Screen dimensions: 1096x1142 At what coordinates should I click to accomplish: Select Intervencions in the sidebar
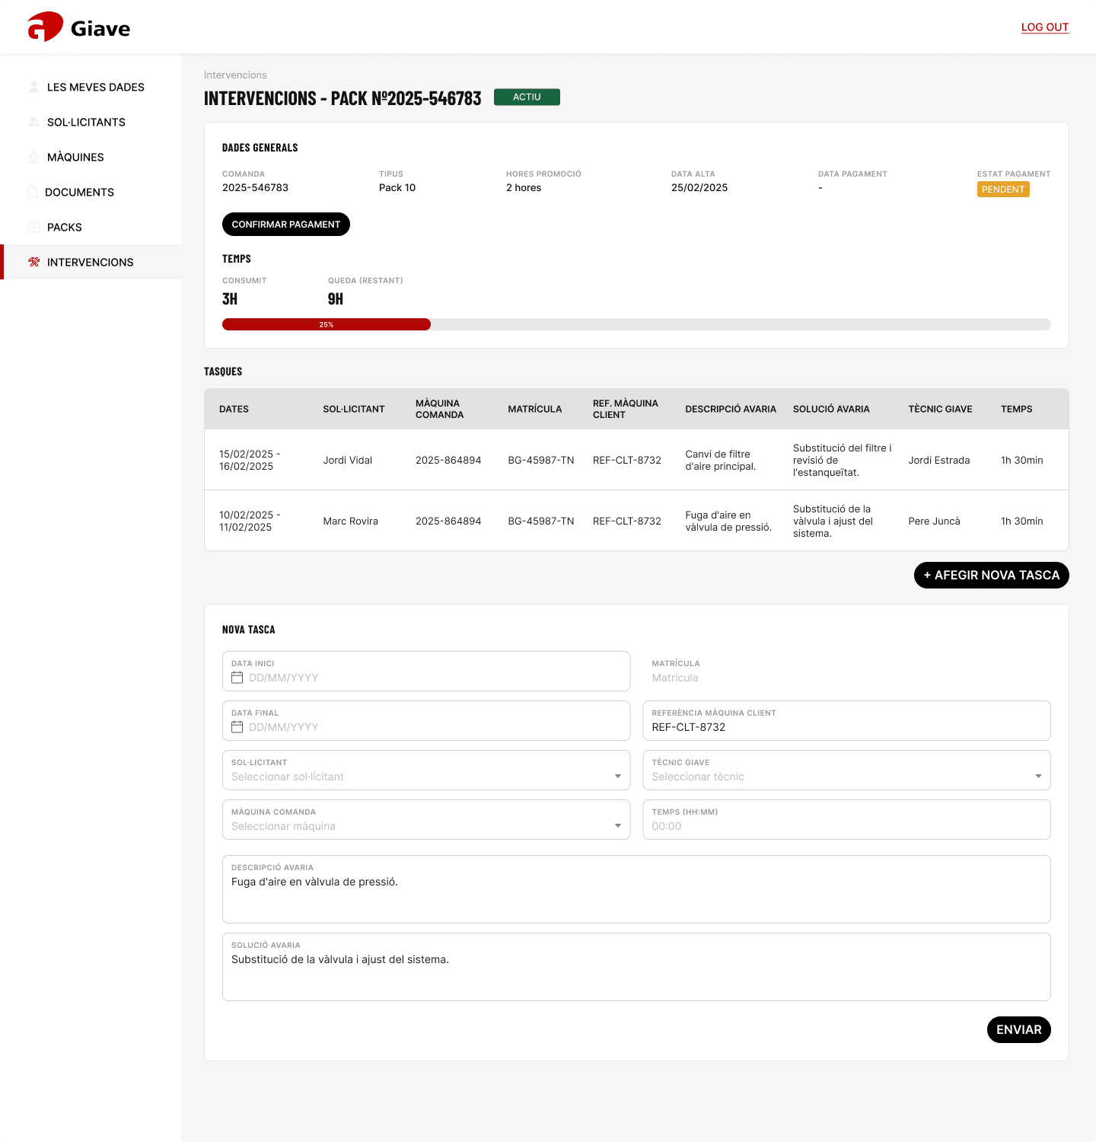(91, 262)
